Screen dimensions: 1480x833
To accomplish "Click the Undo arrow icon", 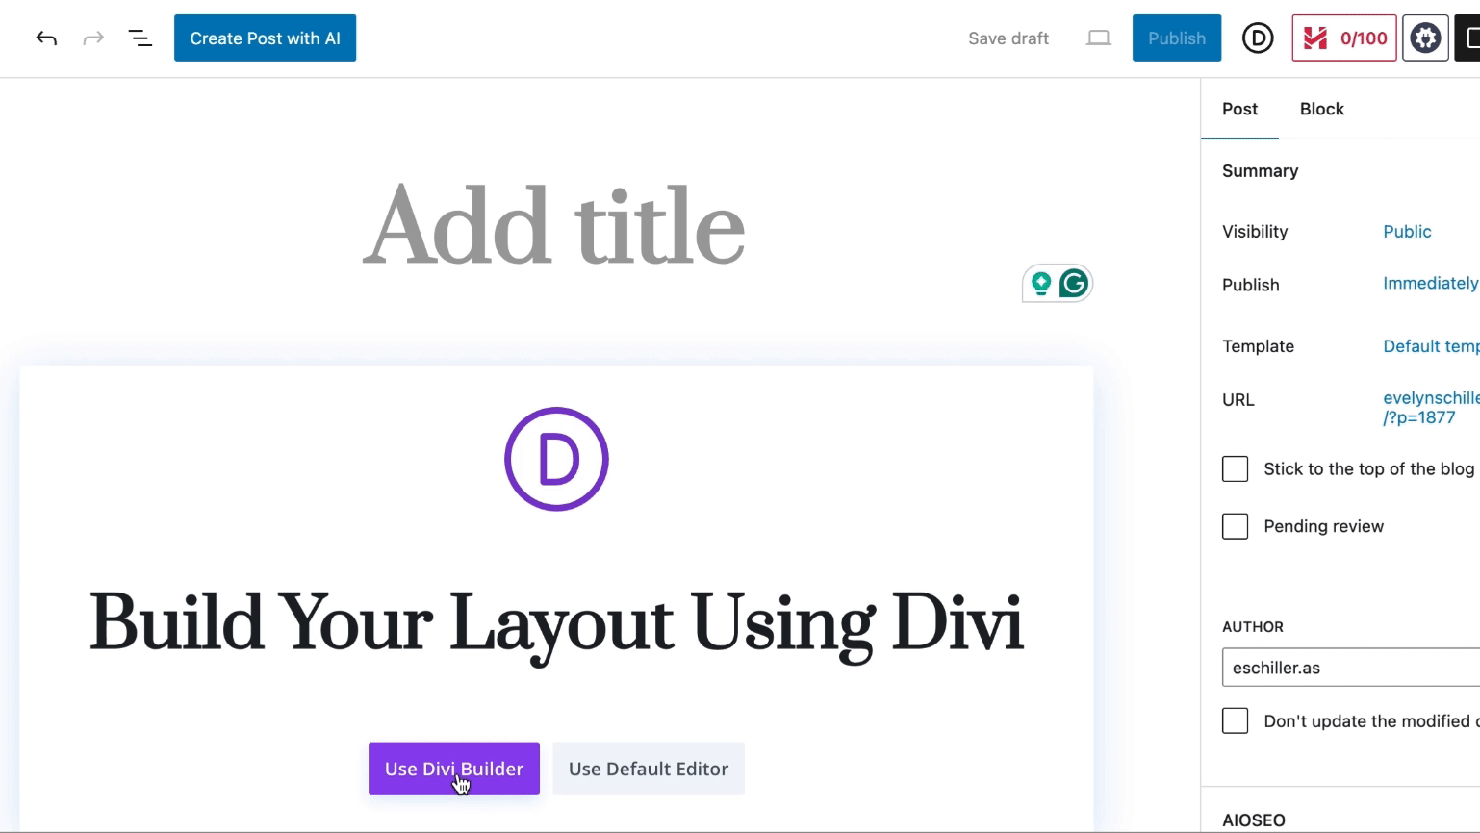I will pos(46,38).
